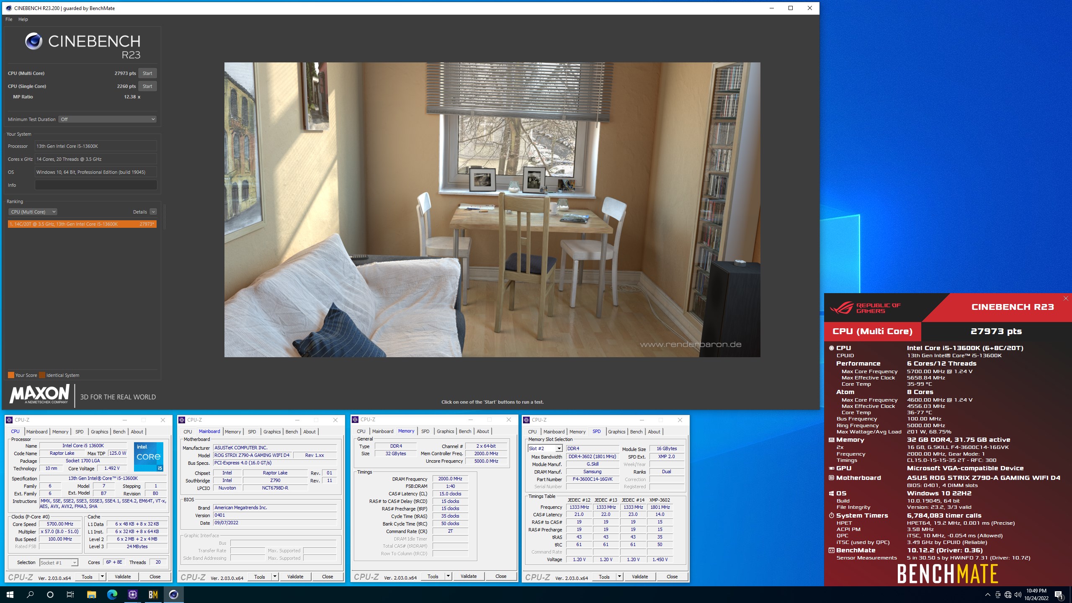Open Graphics tab in CPU-Z Mainboard window
The image size is (1072, 603).
coord(272,432)
